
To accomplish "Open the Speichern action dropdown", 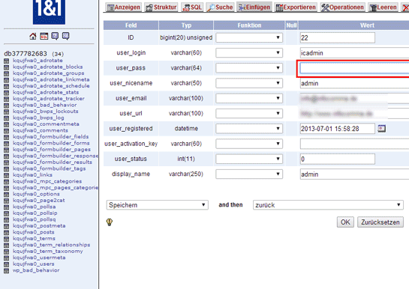I will (158, 205).
